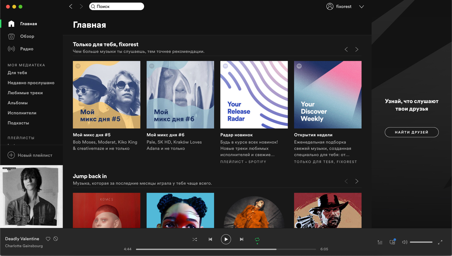Image resolution: width=452 pixels, height=256 pixels.
Task: Open the blue-background portrait album cover
Action: tap(180, 210)
